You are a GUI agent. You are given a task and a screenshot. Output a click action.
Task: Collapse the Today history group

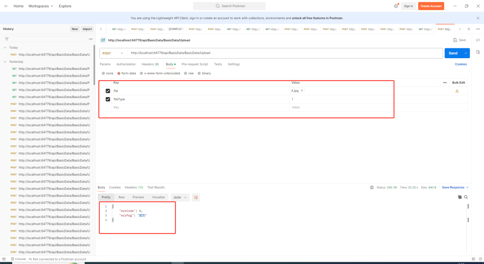(5, 47)
